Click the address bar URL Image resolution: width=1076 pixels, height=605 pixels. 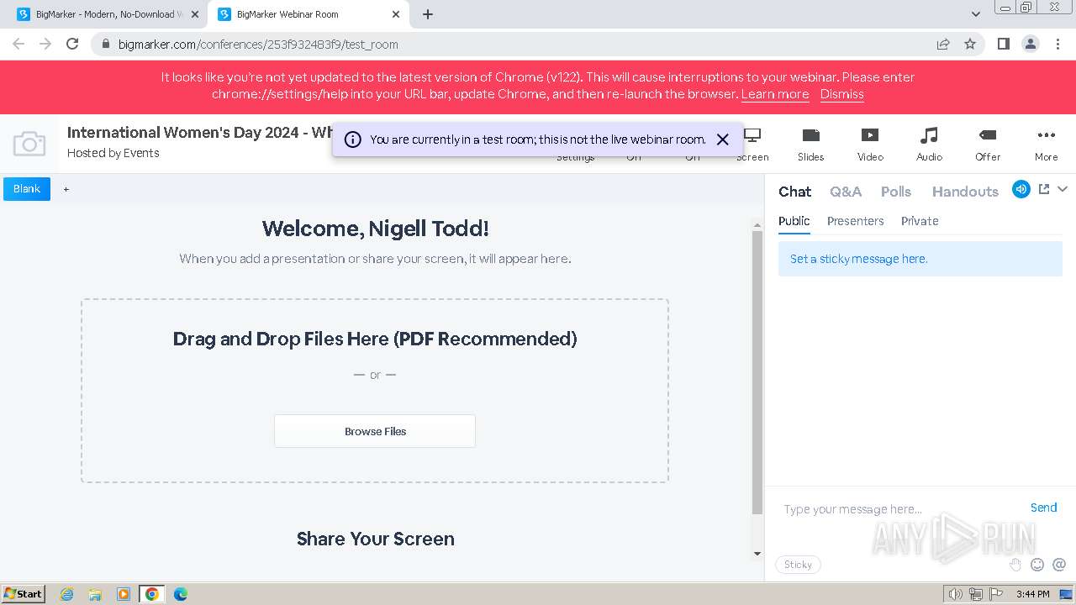258,45
